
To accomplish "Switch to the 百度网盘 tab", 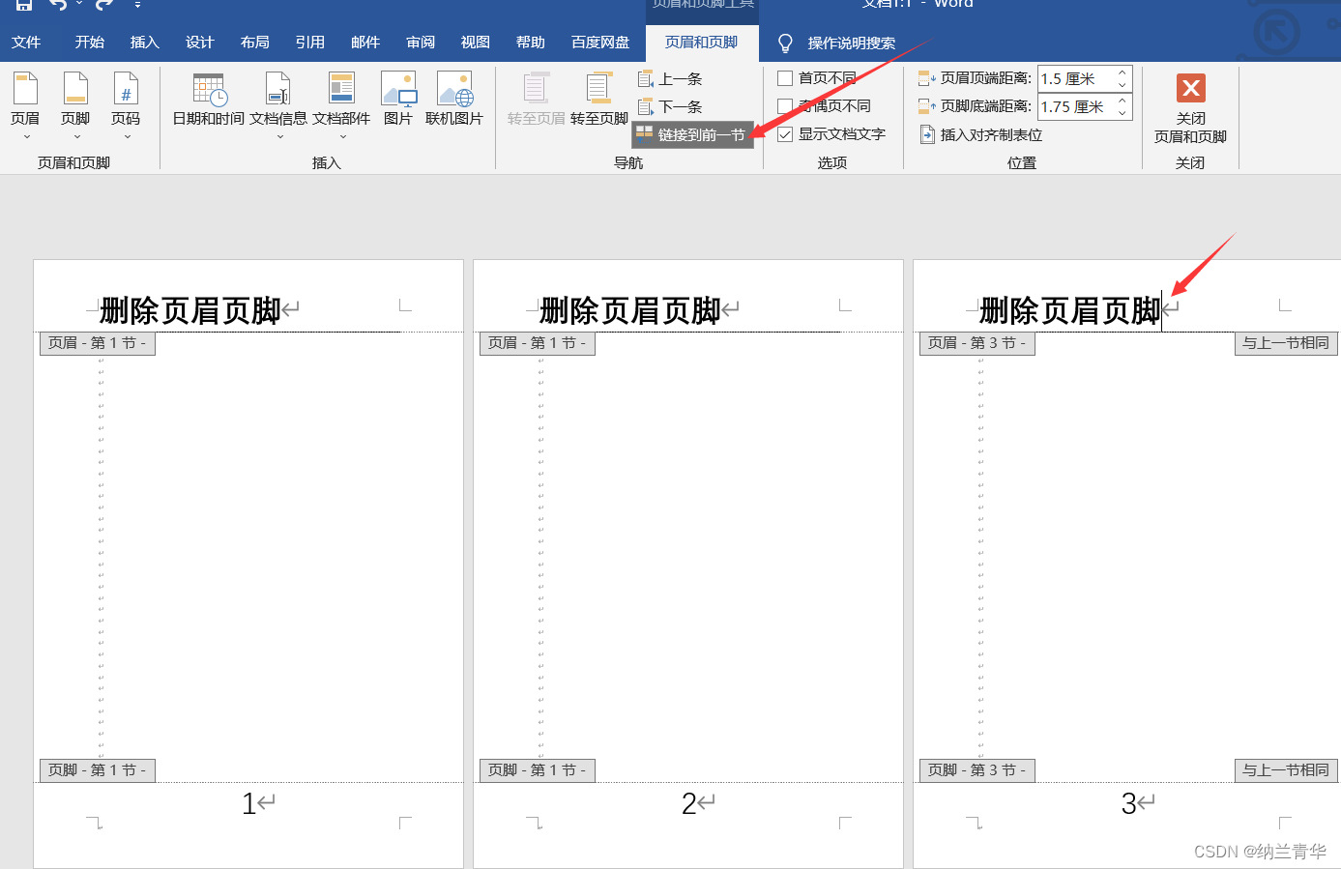I will pyautogui.click(x=600, y=43).
